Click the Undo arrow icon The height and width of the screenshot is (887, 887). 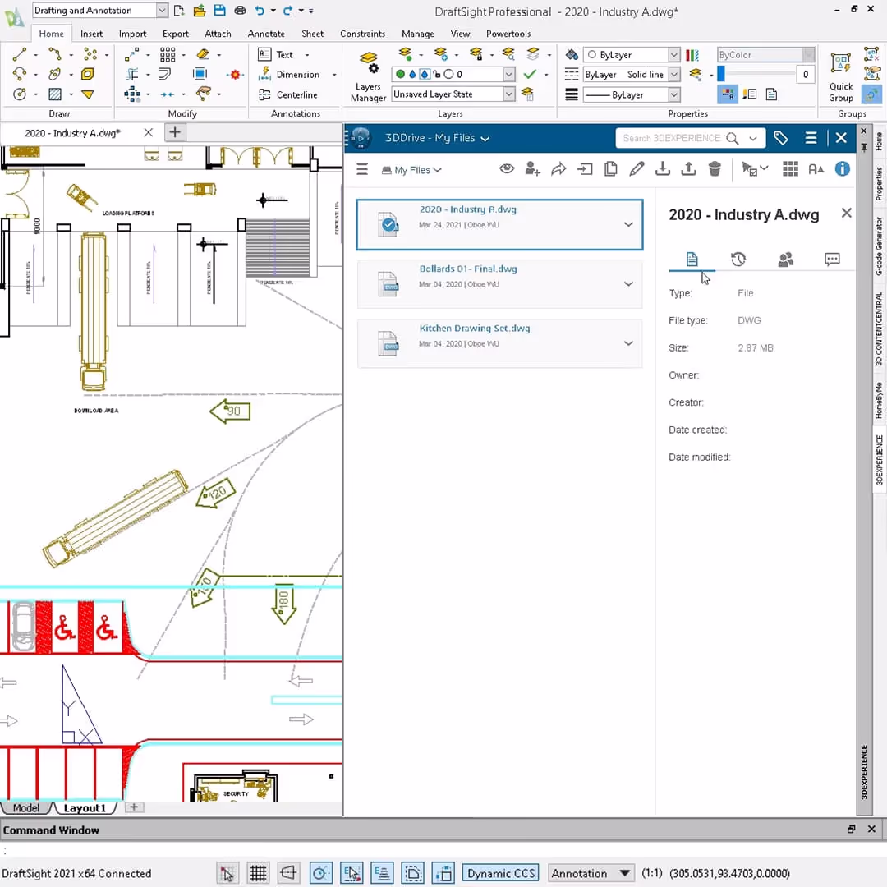[x=259, y=10]
